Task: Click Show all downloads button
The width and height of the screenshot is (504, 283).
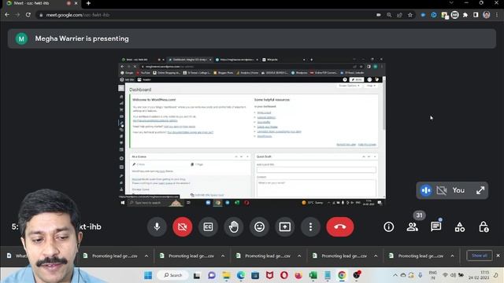Action: click(480, 255)
